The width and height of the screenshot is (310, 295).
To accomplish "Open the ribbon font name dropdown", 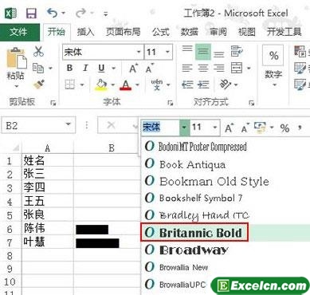I will (139, 52).
